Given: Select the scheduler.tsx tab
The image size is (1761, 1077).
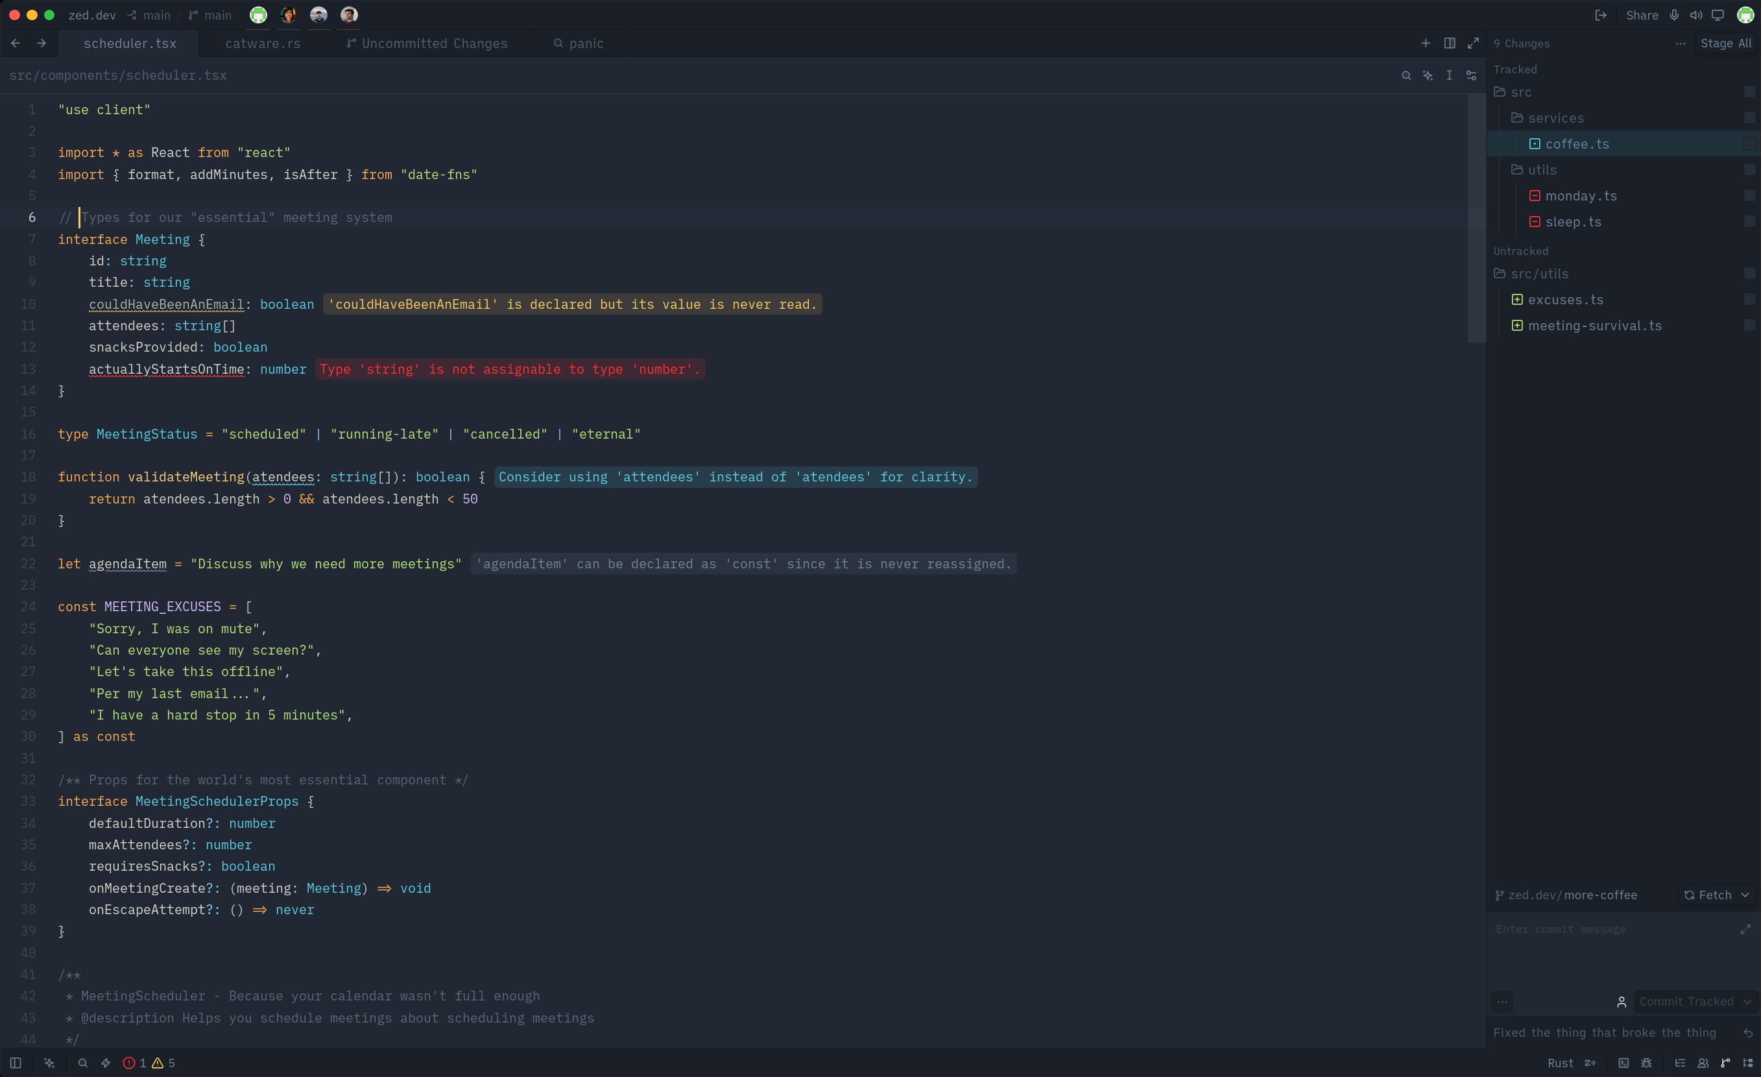Looking at the screenshot, I should point(129,43).
